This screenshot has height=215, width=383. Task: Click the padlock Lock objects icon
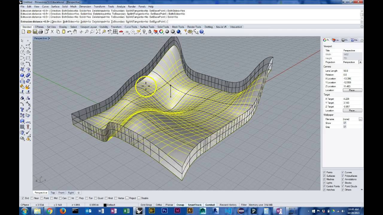point(150,32)
